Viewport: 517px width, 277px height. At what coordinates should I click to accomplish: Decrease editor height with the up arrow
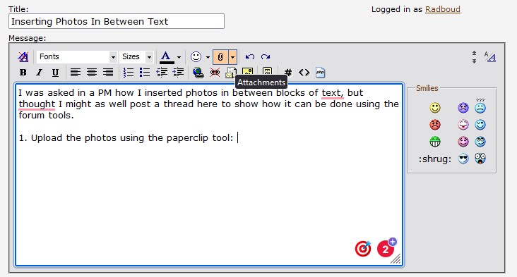474,54
